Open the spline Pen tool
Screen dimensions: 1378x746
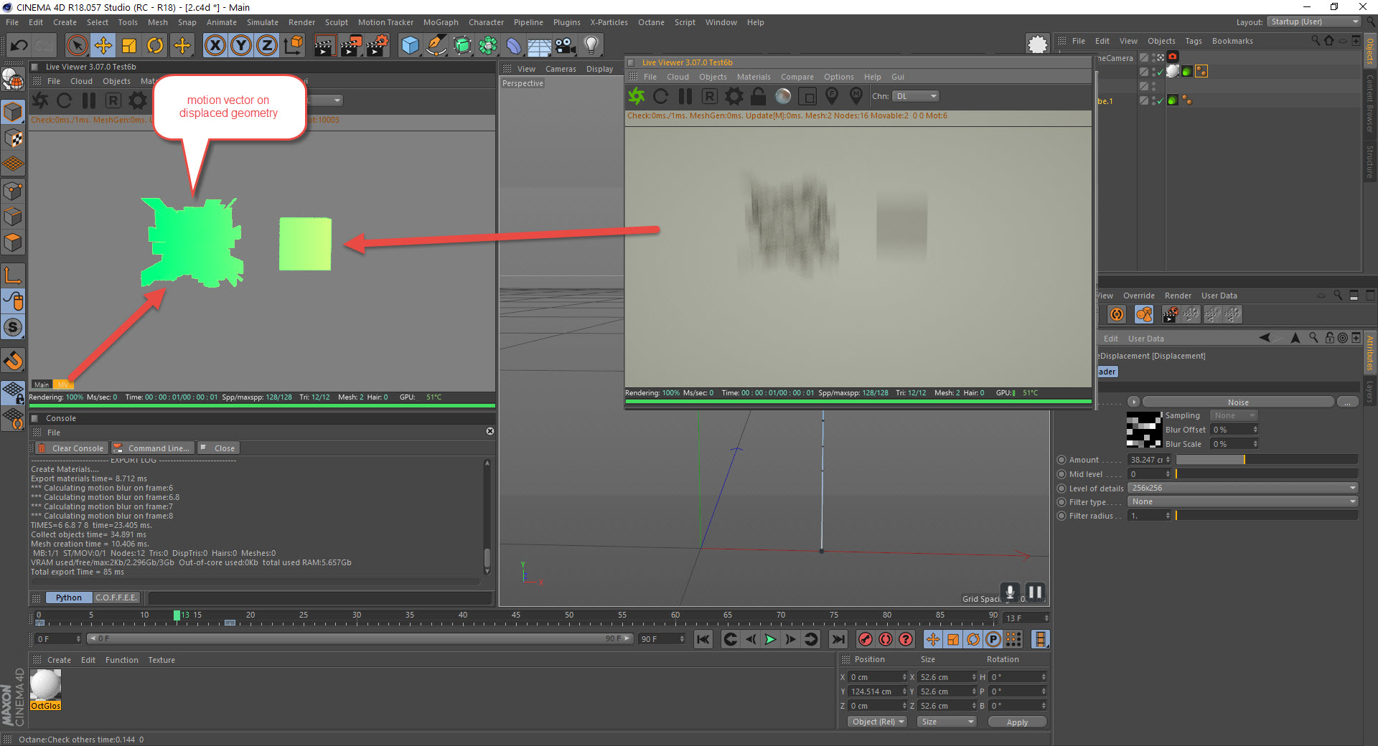coord(436,46)
